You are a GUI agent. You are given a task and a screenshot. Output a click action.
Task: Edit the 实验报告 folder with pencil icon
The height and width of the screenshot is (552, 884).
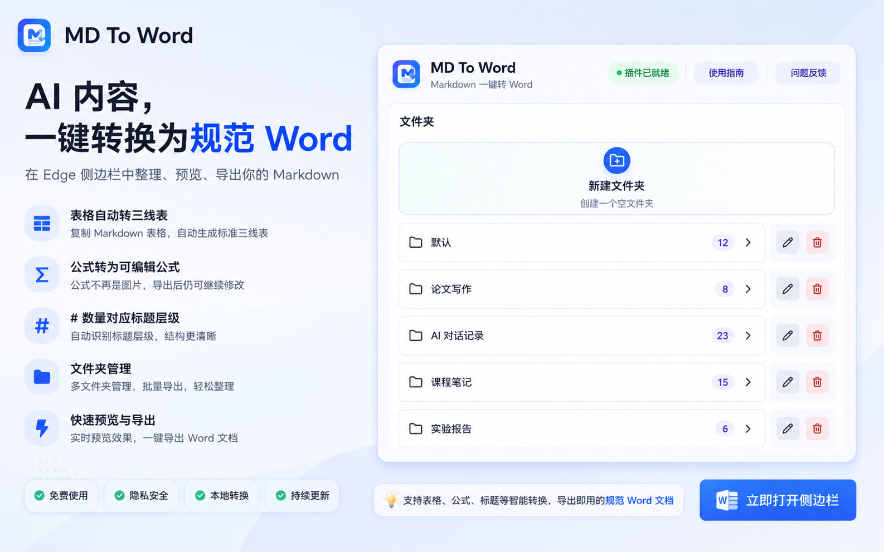point(788,428)
